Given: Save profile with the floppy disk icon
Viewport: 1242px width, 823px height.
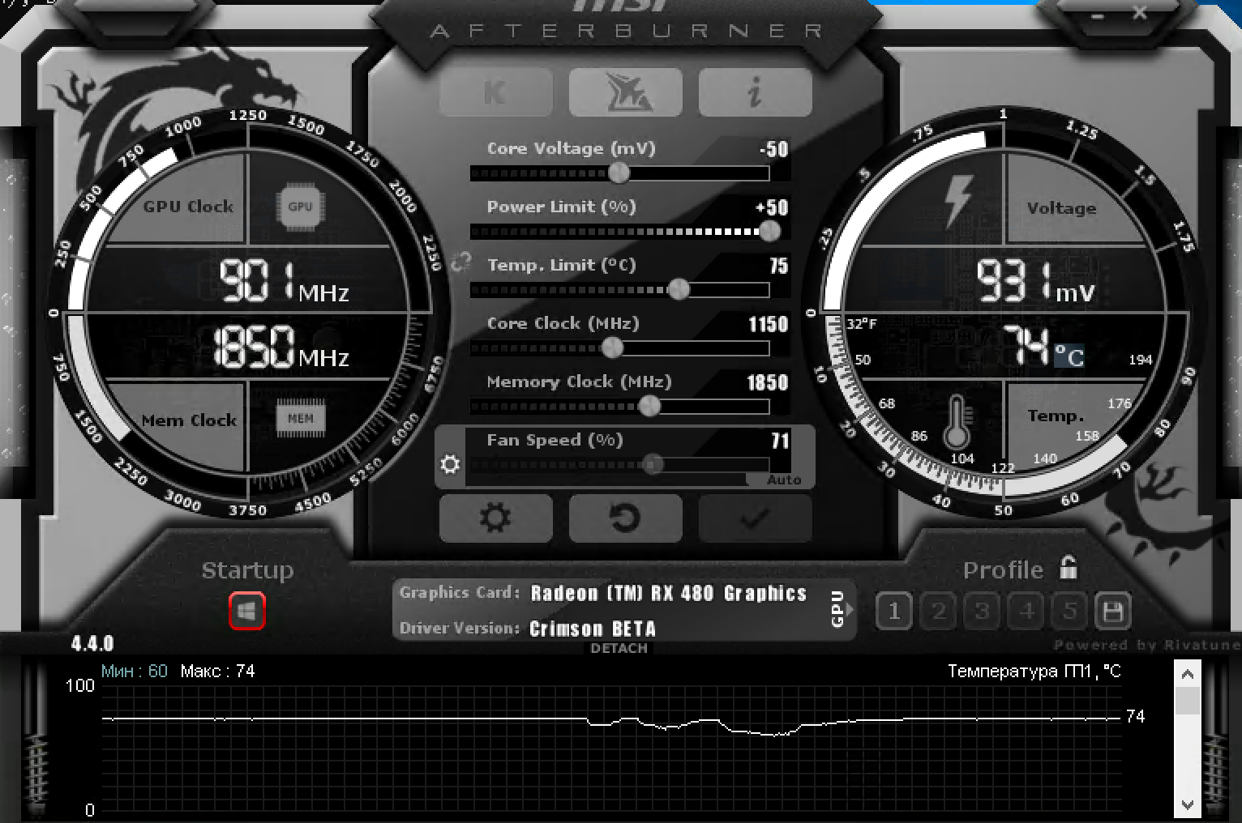Looking at the screenshot, I should coord(1112,611).
